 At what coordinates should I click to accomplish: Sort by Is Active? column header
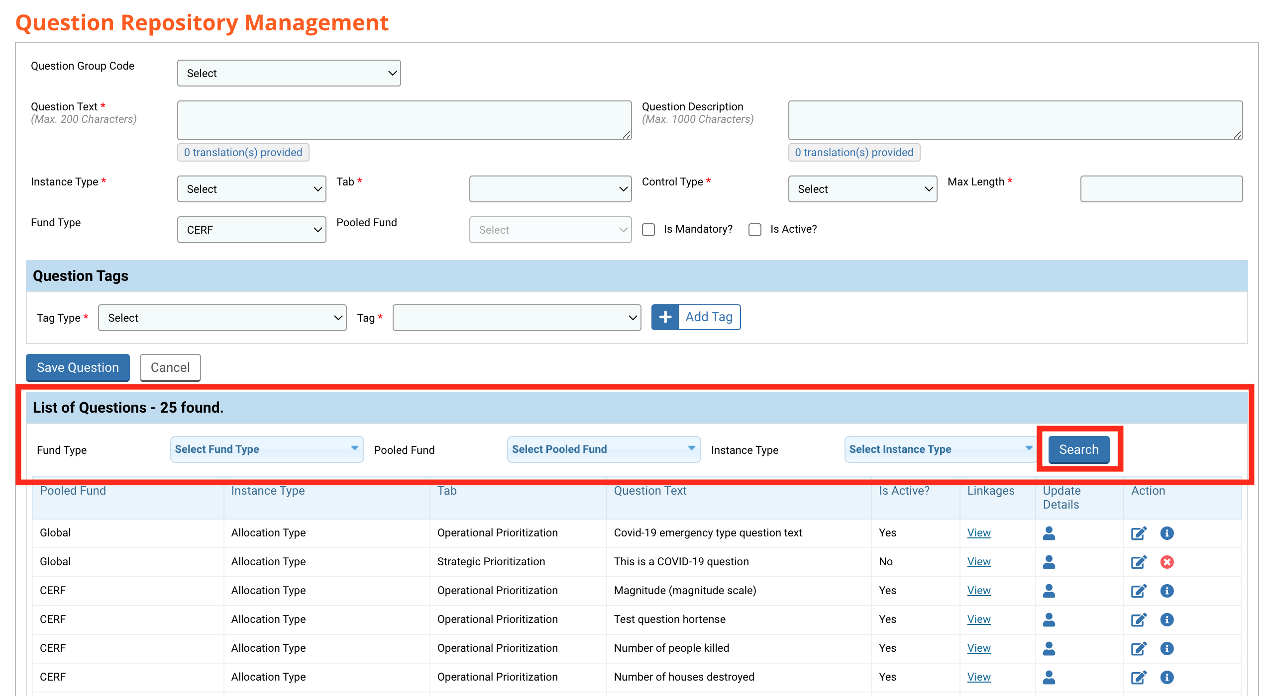[904, 491]
